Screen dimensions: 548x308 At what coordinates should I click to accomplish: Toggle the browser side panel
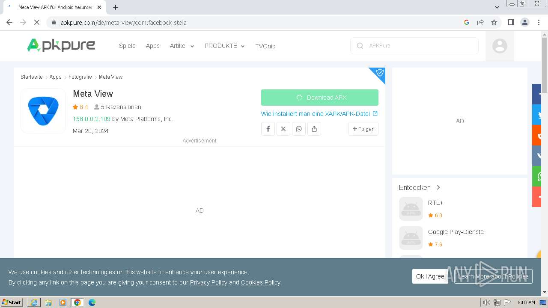pos(511,22)
